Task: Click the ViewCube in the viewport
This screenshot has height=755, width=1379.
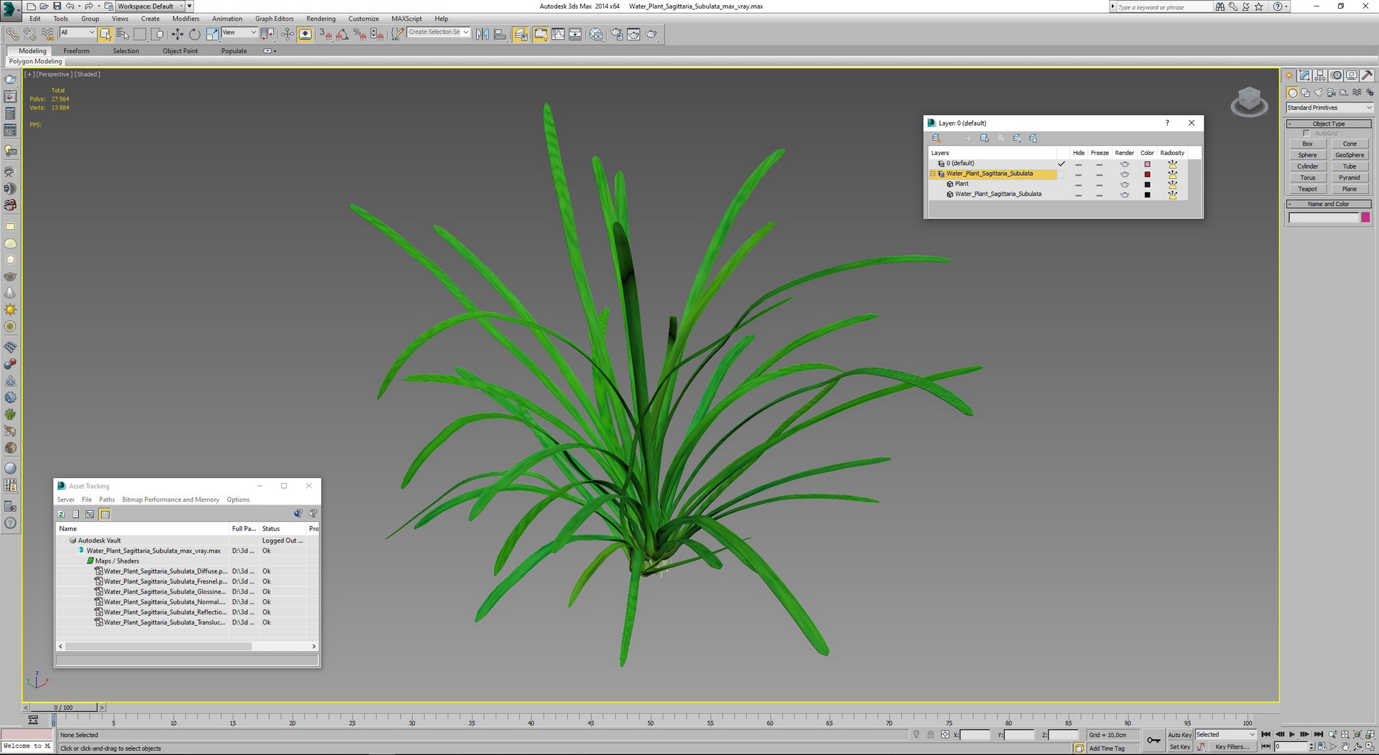Action: (1249, 102)
